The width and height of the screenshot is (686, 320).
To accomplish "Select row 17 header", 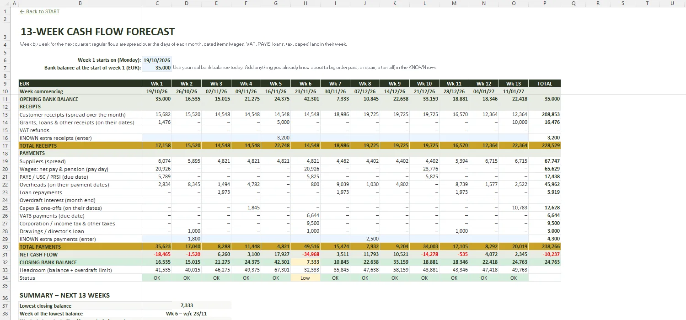I will tap(5, 146).
